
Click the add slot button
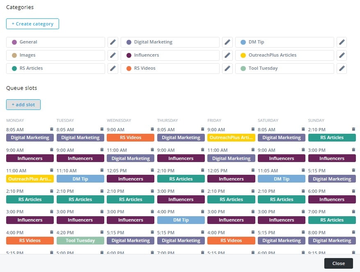point(23,105)
